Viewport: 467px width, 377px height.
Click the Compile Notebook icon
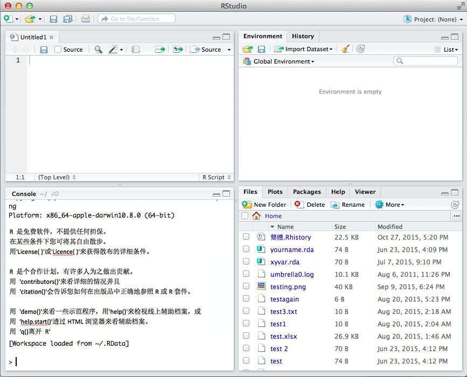click(136, 50)
